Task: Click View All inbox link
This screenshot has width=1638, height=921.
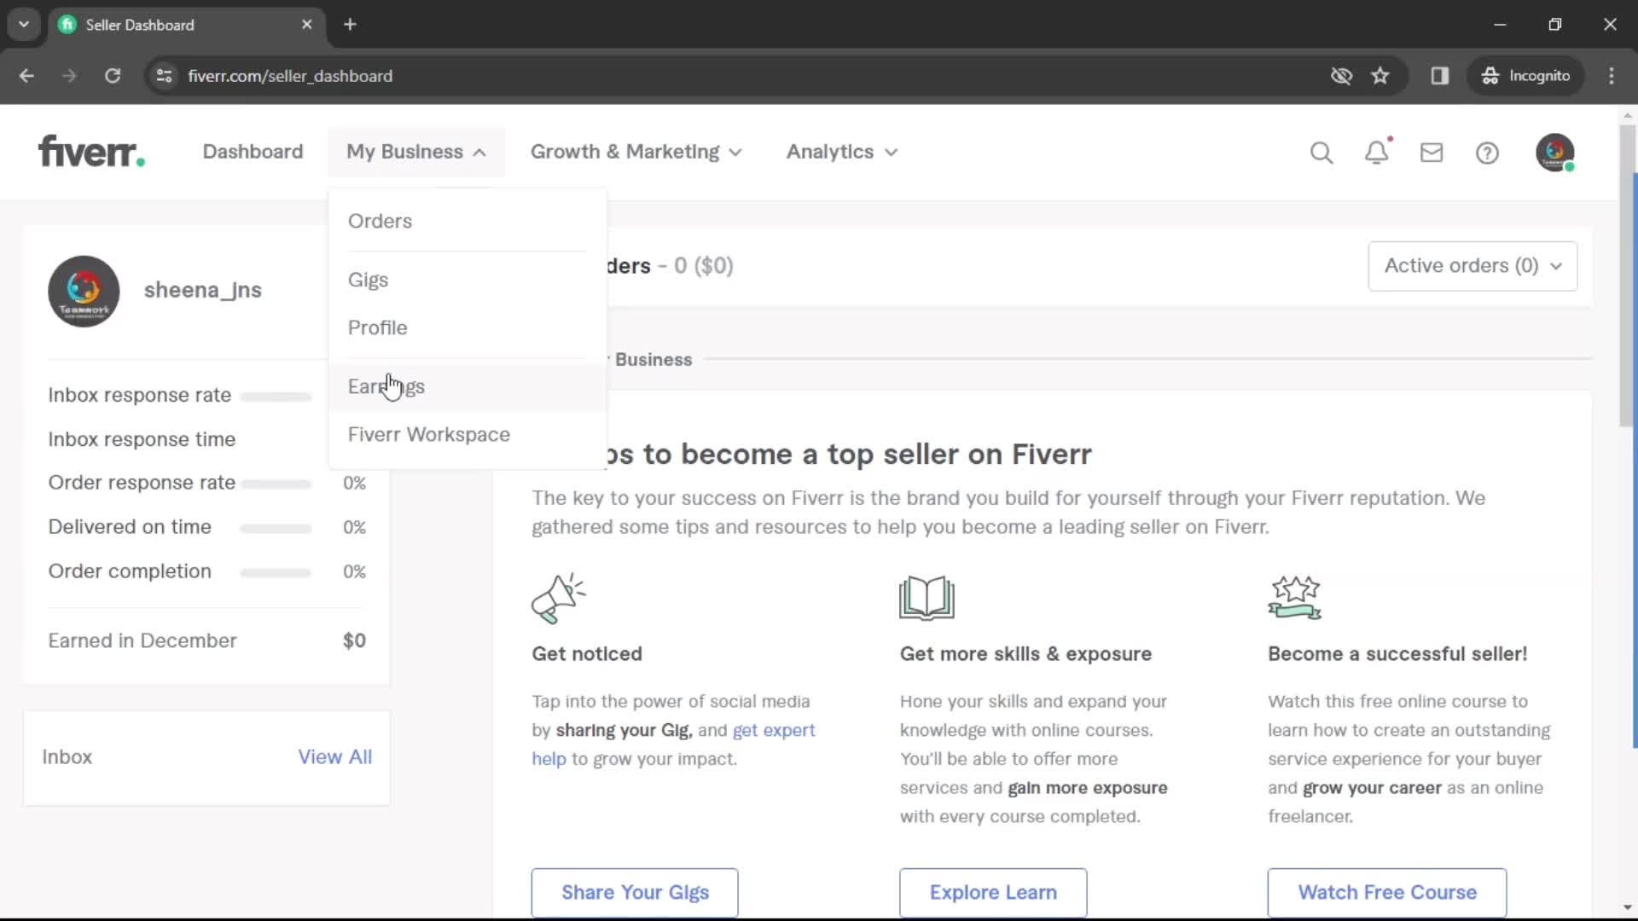Action: 335,756
